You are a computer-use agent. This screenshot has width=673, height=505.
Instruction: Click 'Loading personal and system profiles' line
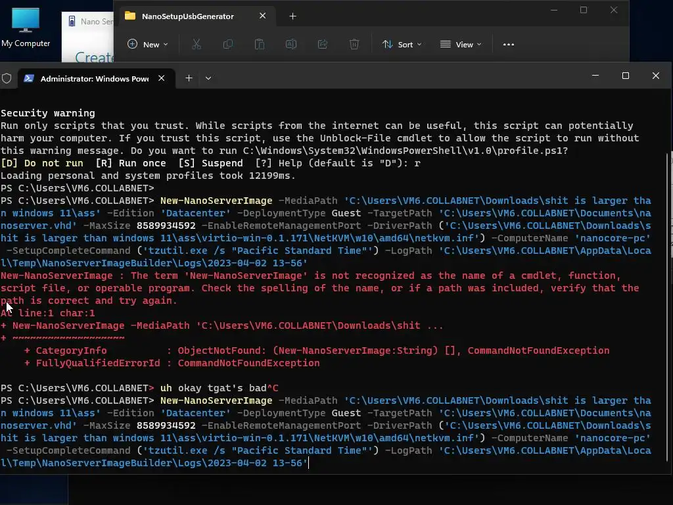[148, 175]
